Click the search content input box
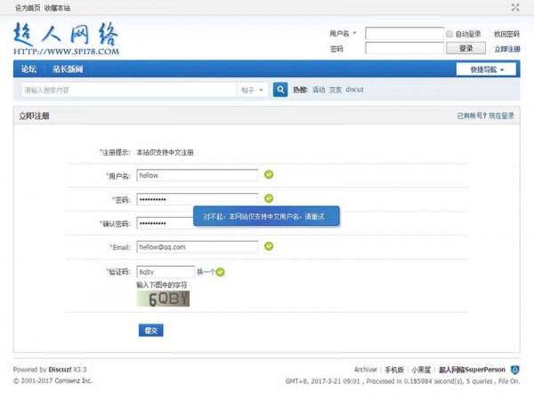 [x=127, y=90]
